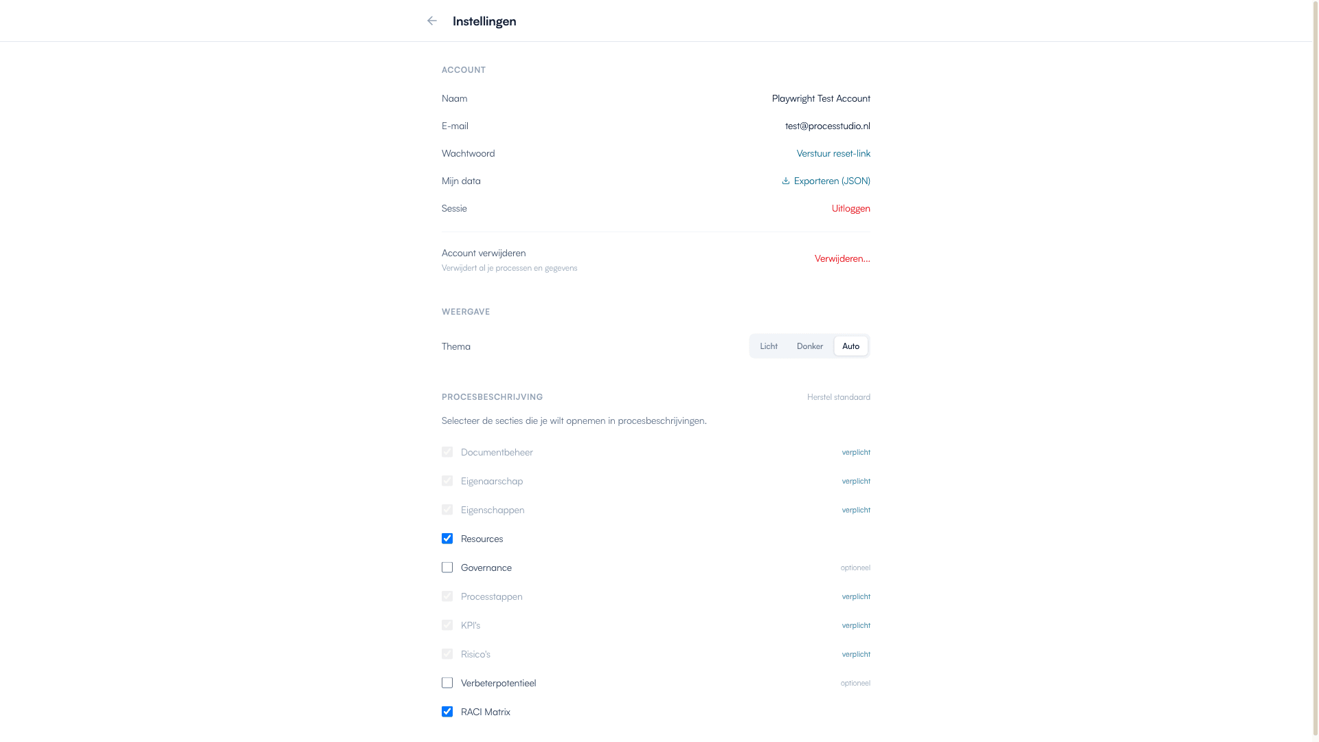Uncheck the Resources checkbox
The height and width of the screenshot is (742, 1319).
pyautogui.click(x=447, y=539)
